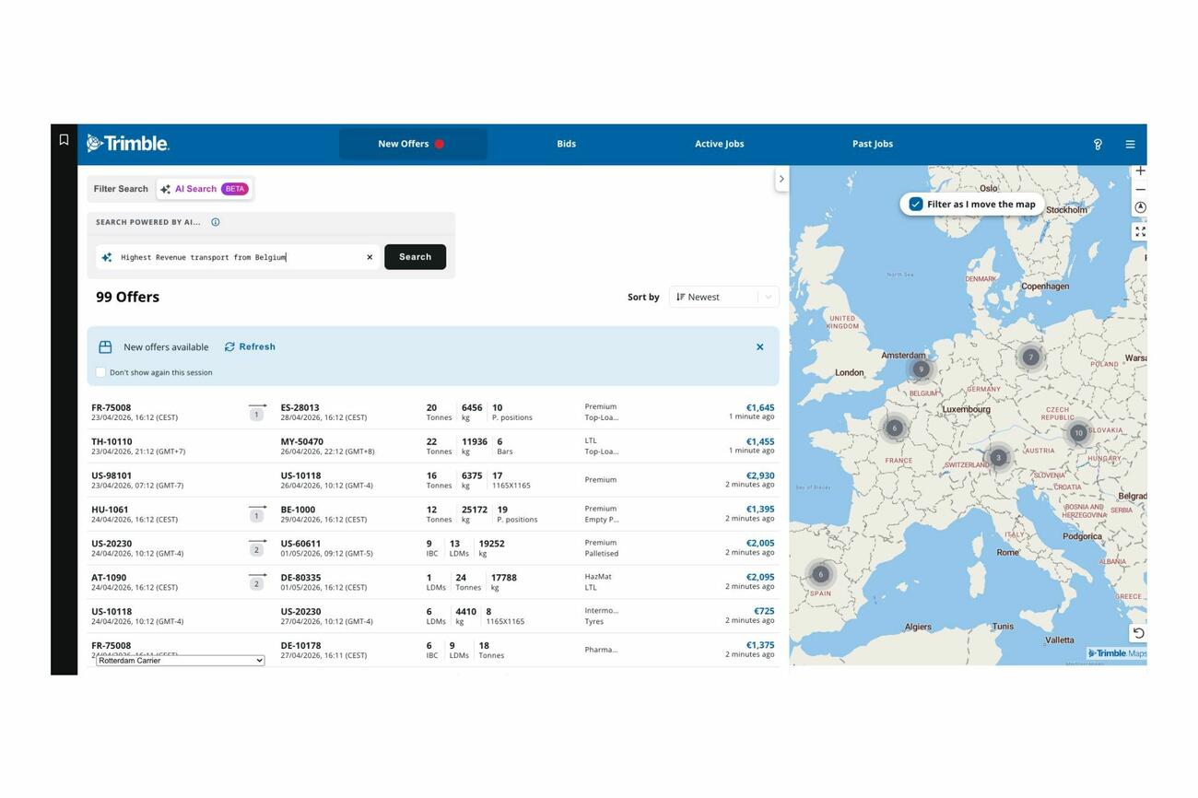This screenshot has width=1198, height=798.
Task: Click the info icon beside Search Powered by AI
Action: click(x=216, y=222)
